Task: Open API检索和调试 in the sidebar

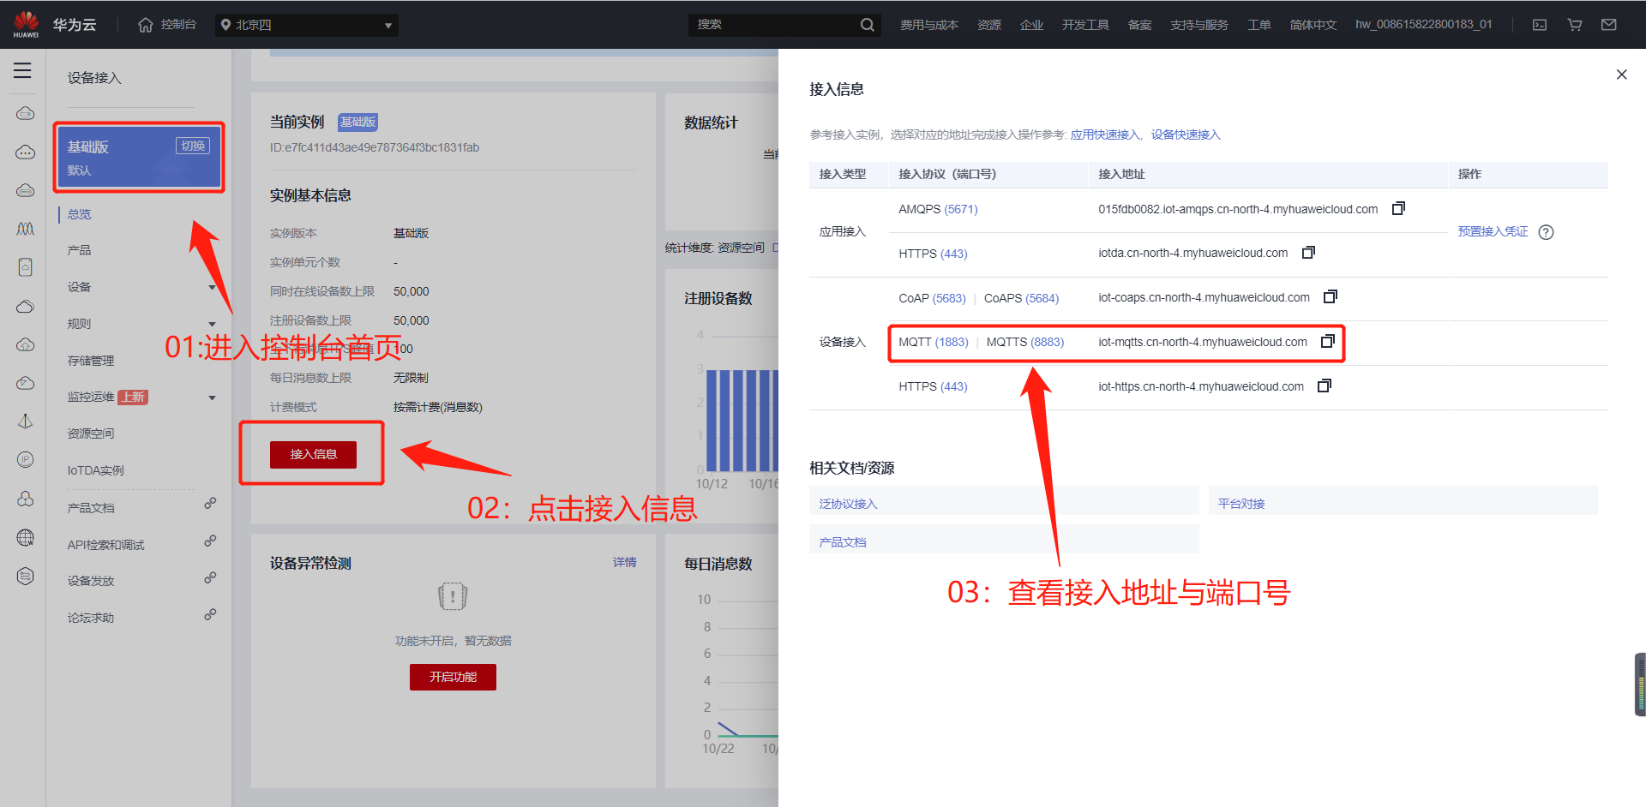Action: (106, 545)
